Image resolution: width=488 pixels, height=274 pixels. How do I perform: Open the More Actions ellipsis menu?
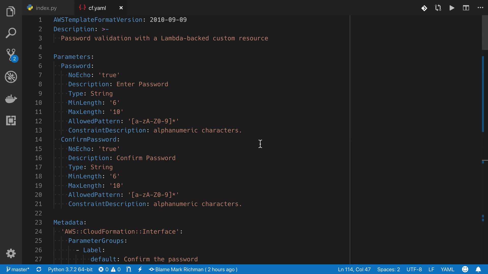pos(480,8)
